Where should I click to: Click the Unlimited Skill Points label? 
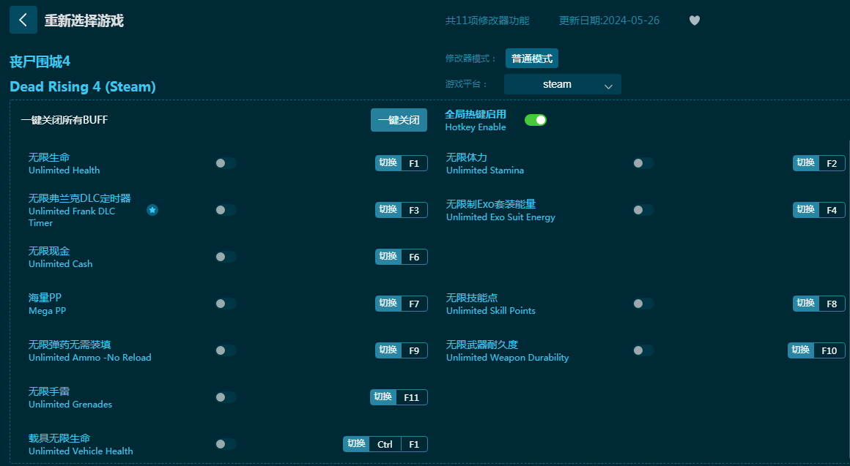[x=491, y=311]
